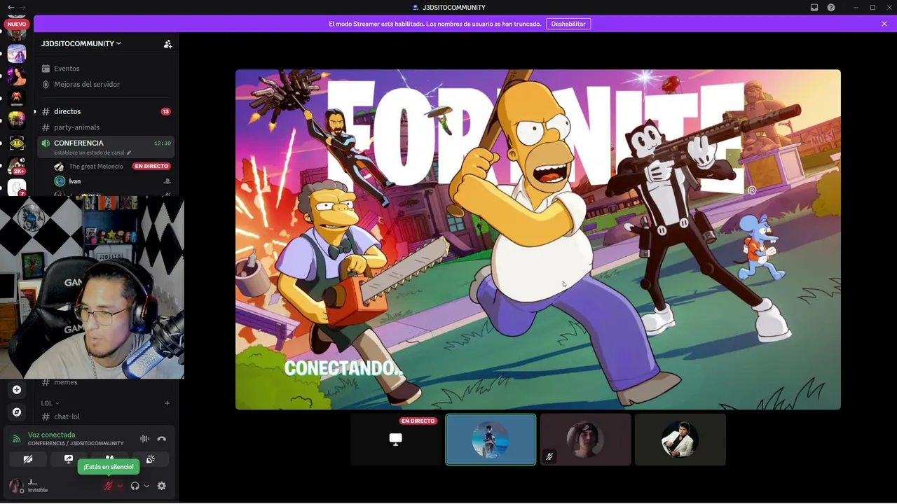This screenshot has height=504, width=897.
Task: Dismiss the Streamer mode banner
Action: [884, 24]
